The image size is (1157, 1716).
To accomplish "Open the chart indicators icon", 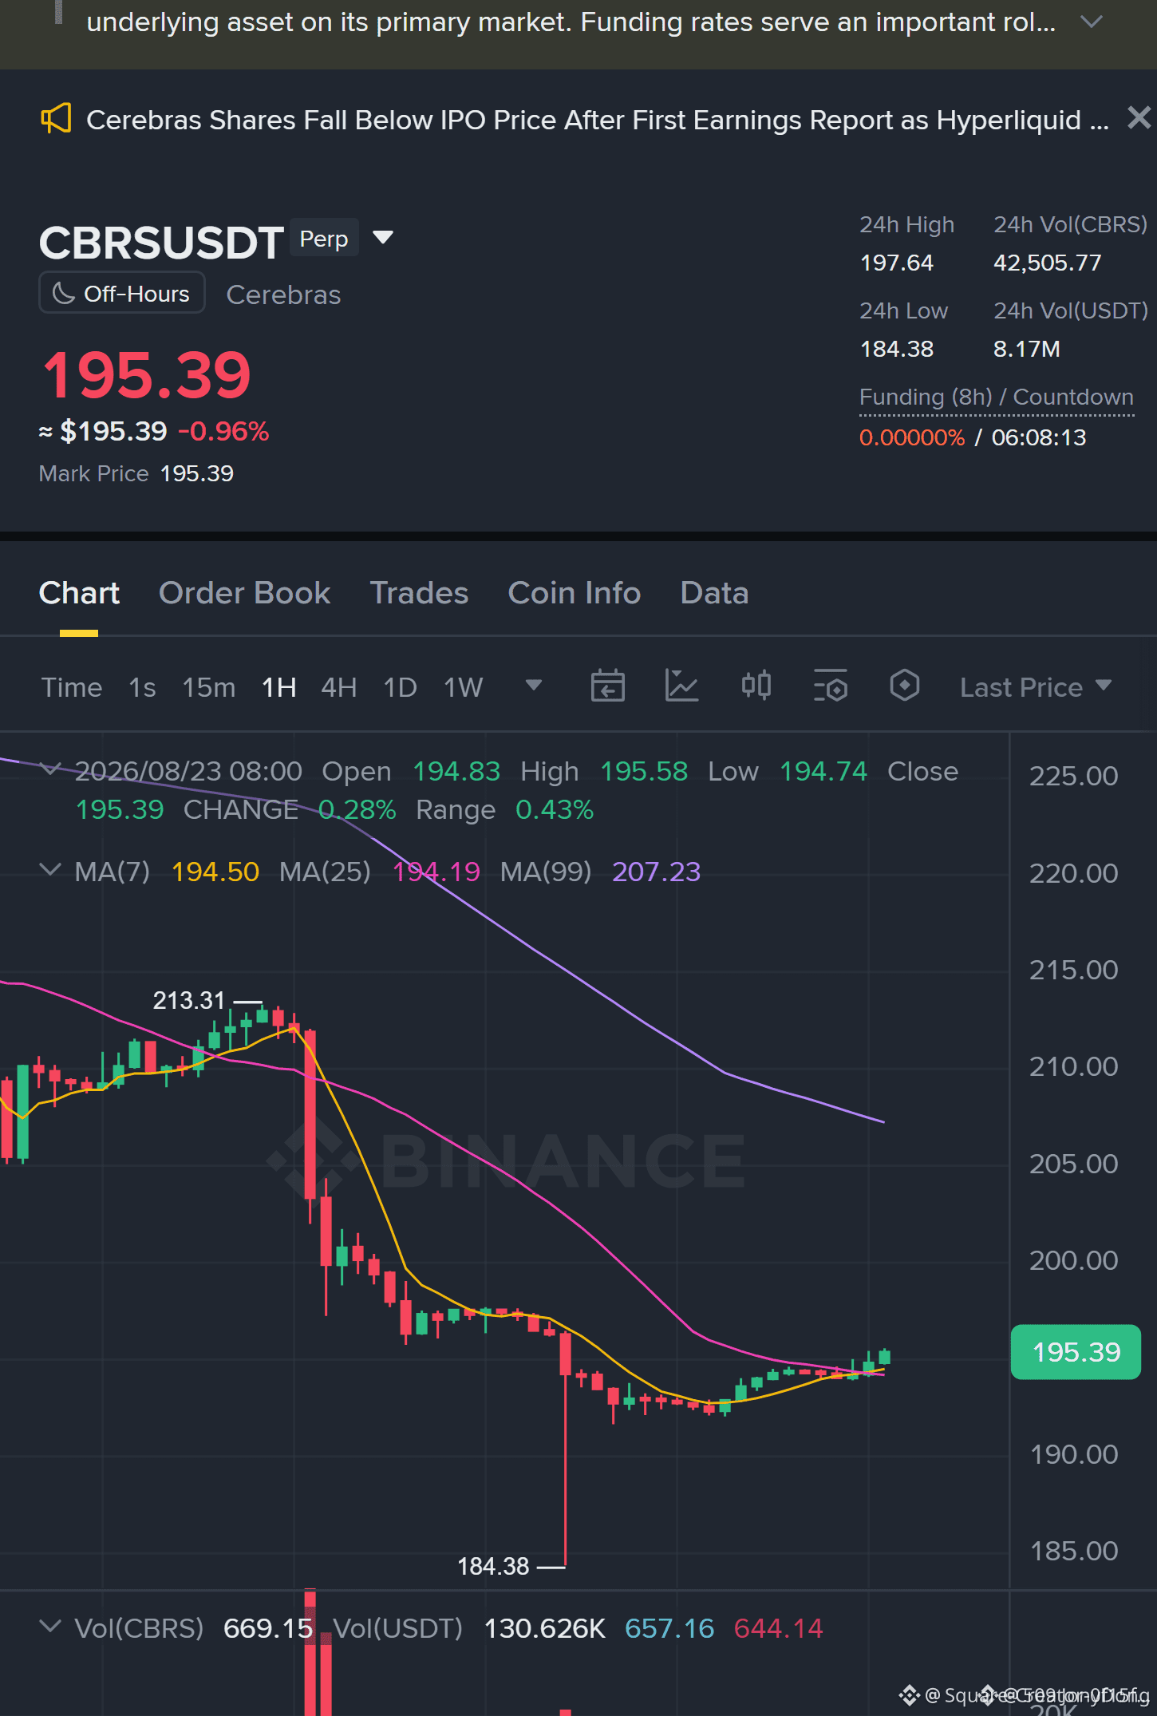I will (681, 686).
